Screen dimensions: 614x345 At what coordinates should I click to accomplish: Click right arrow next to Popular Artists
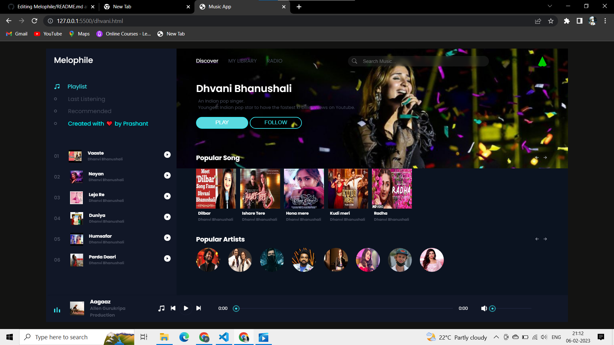[545, 239]
